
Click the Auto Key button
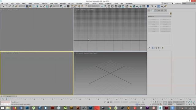pos(170,102)
